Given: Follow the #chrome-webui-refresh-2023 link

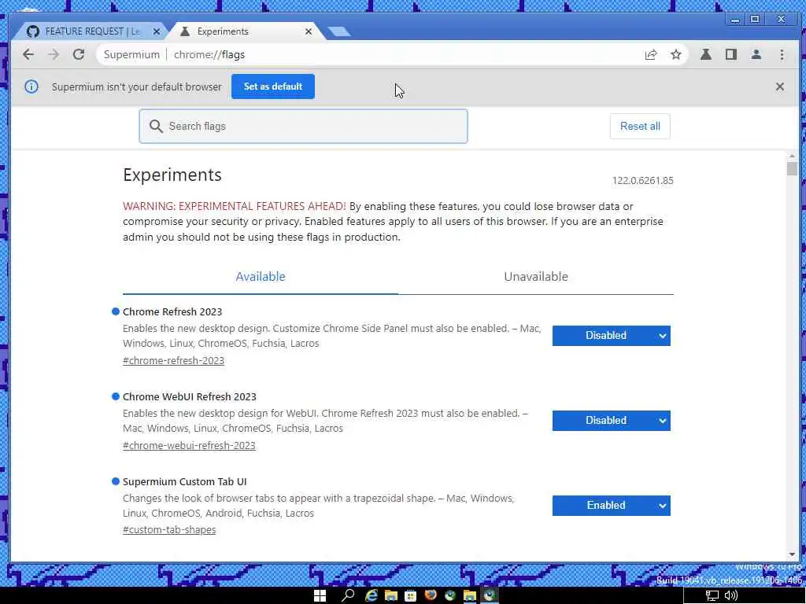Looking at the screenshot, I should click(x=189, y=446).
